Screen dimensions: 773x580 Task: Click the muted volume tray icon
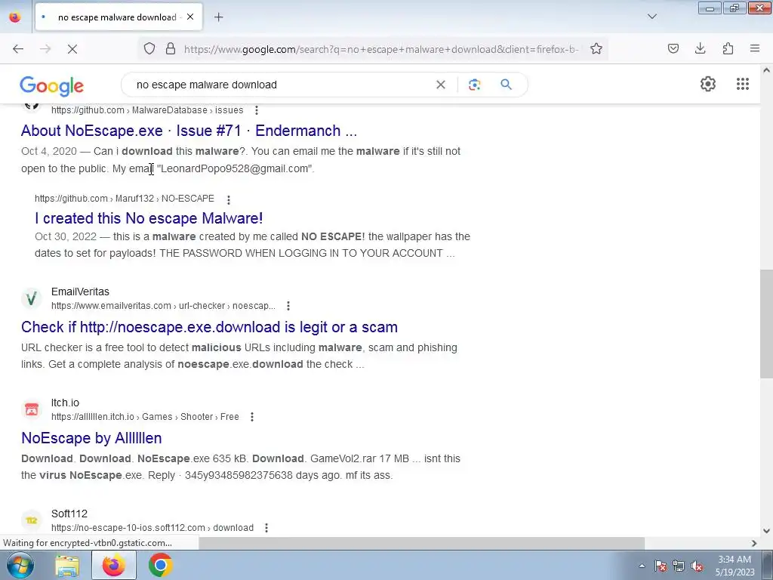pos(697,566)
